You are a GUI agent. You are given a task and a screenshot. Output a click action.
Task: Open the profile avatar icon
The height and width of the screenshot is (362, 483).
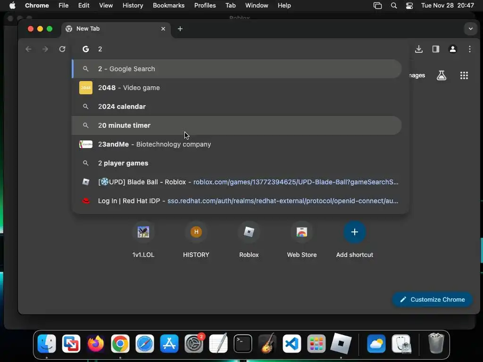[452, 49]
